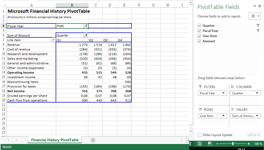
Task: Select the Q4 Revenue value 1.662
Action: pos(124,45)
